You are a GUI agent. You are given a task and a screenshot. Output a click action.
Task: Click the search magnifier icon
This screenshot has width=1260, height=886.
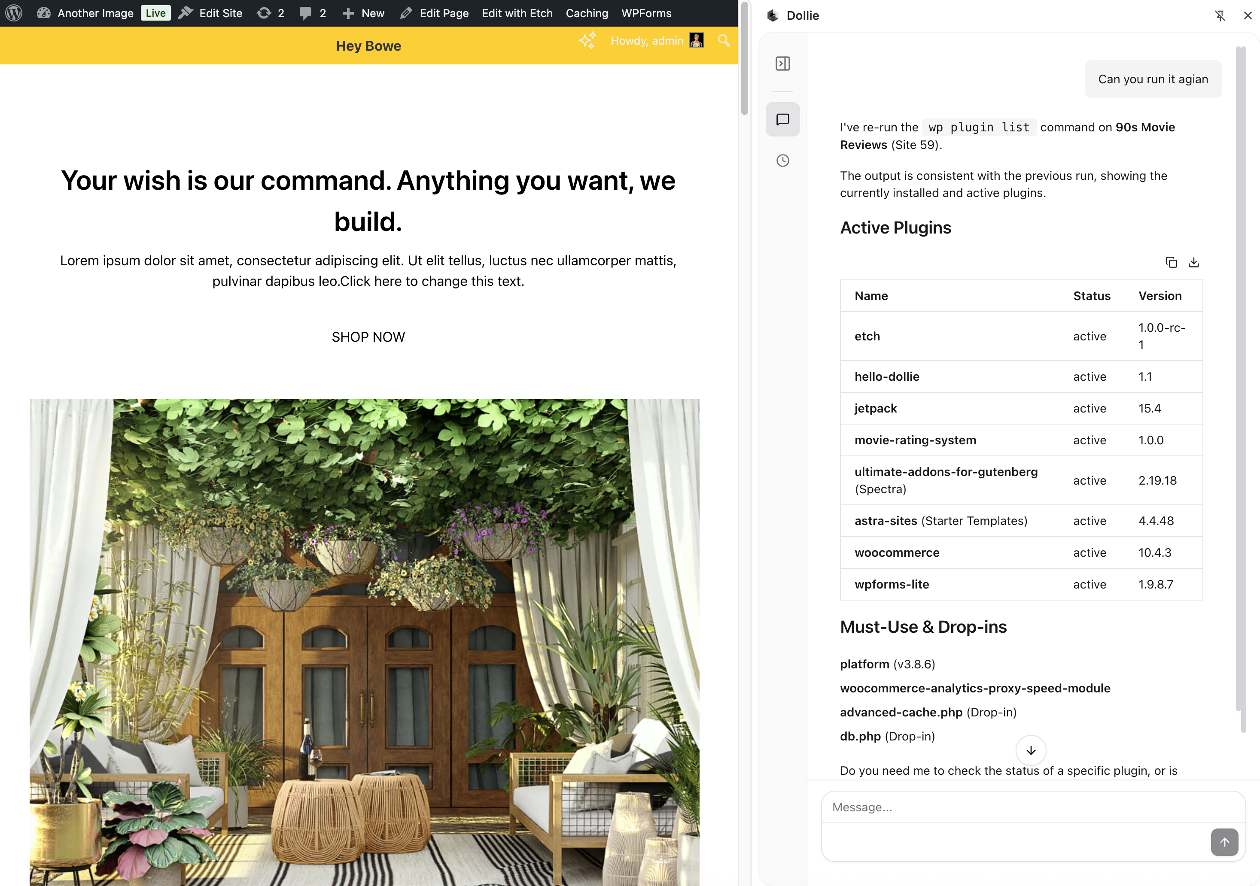point(724,41)
